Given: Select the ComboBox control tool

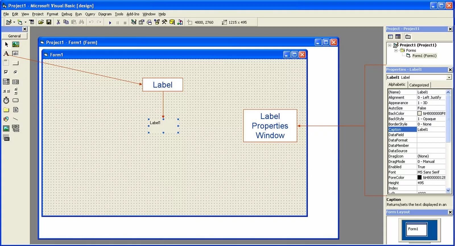Looking at the screenshot, I should click(x=6, y=82).
